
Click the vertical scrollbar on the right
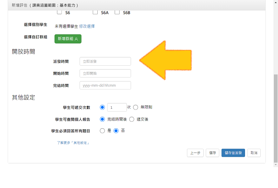point(276,118)
